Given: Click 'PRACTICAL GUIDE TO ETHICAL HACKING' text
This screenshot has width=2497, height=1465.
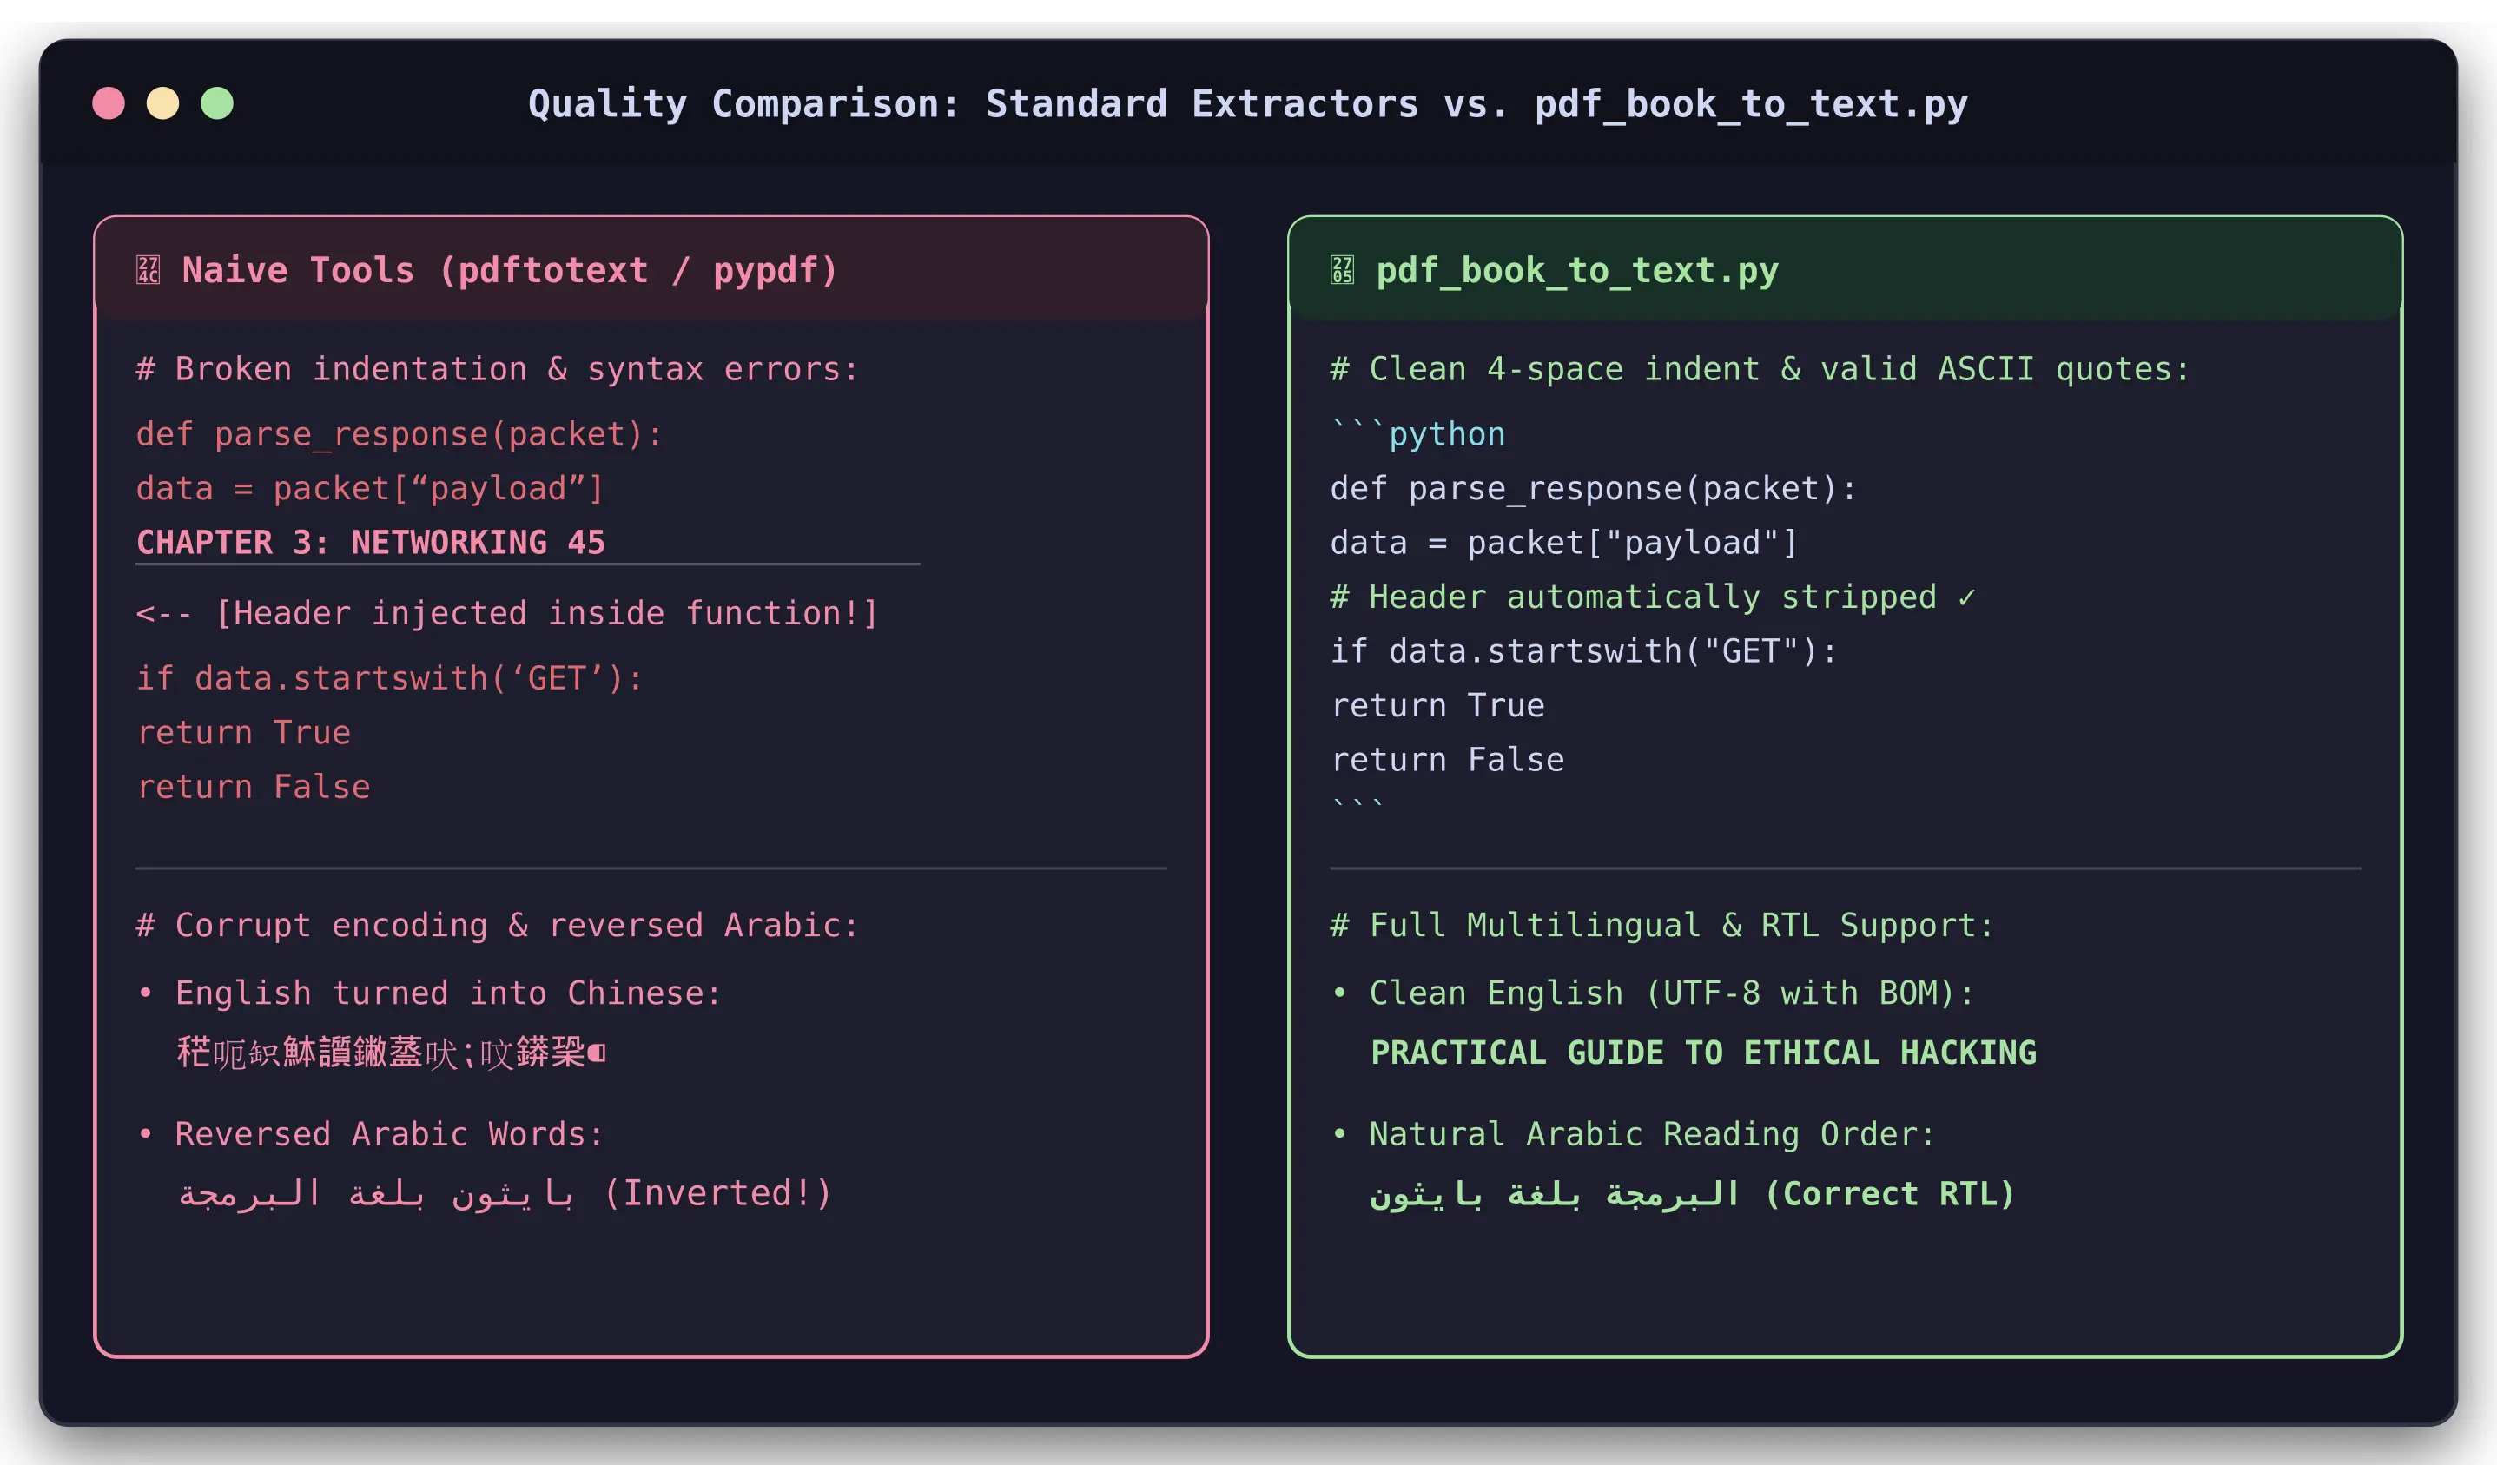Looking at the screenshot, I should click(1703, 1053).
